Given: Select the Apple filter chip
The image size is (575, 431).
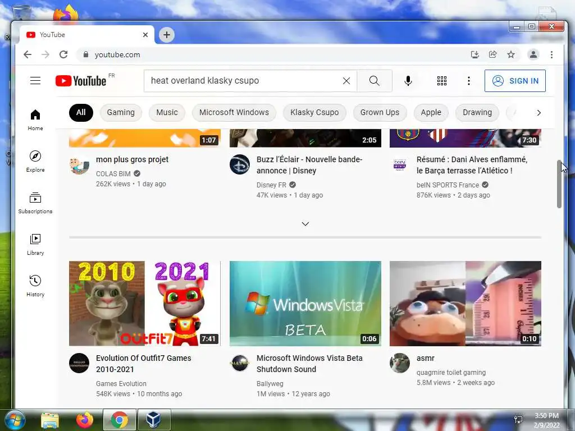Looking at the screenshot, I should 431,112.
